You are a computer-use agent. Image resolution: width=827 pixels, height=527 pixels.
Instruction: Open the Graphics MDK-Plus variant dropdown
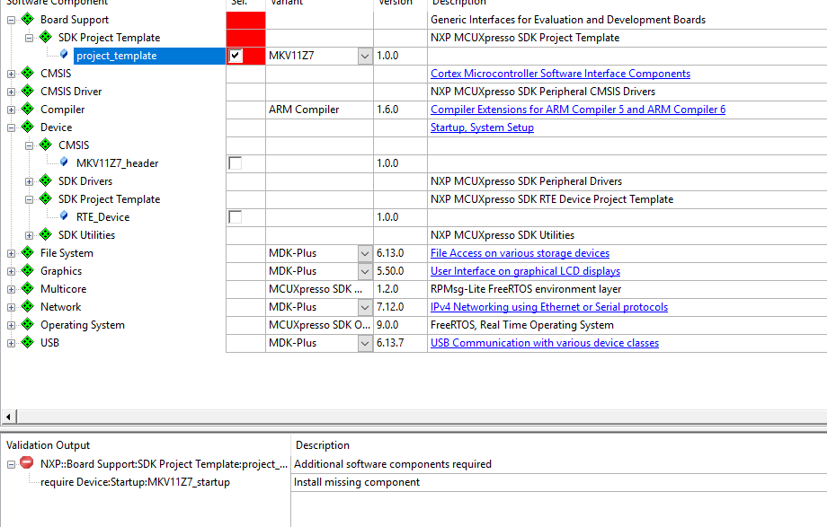[x=365, y=271]
